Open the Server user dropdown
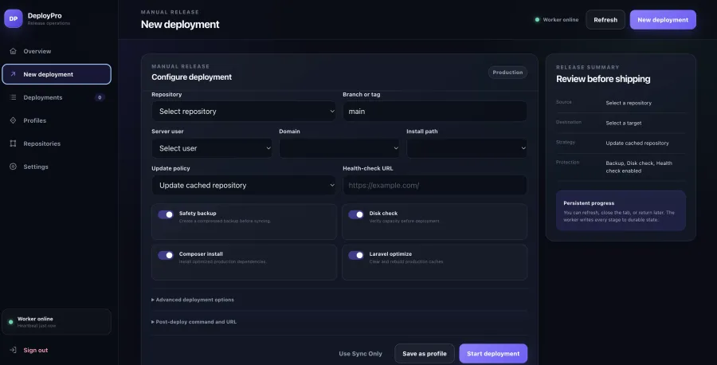The width and height of the screenshot is (717, 365). coord(212,148)
